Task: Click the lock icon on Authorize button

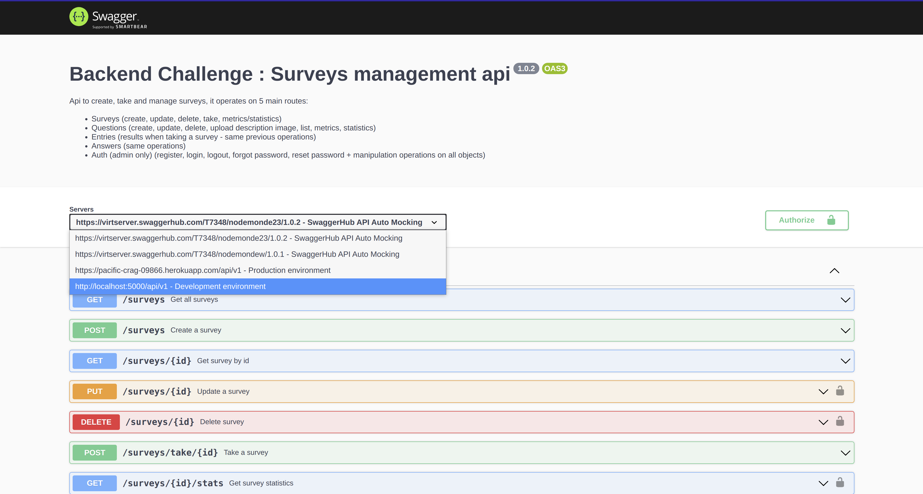Action: click(x=831, y=220)
